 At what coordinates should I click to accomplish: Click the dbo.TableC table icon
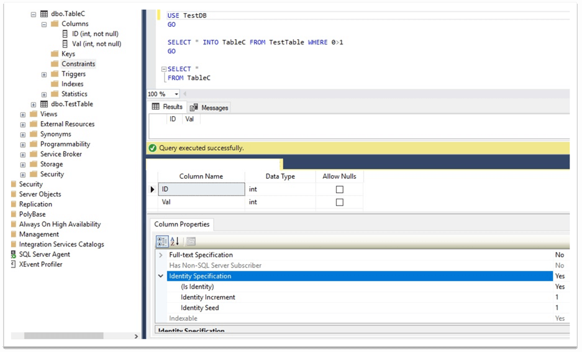coord(44,14)
